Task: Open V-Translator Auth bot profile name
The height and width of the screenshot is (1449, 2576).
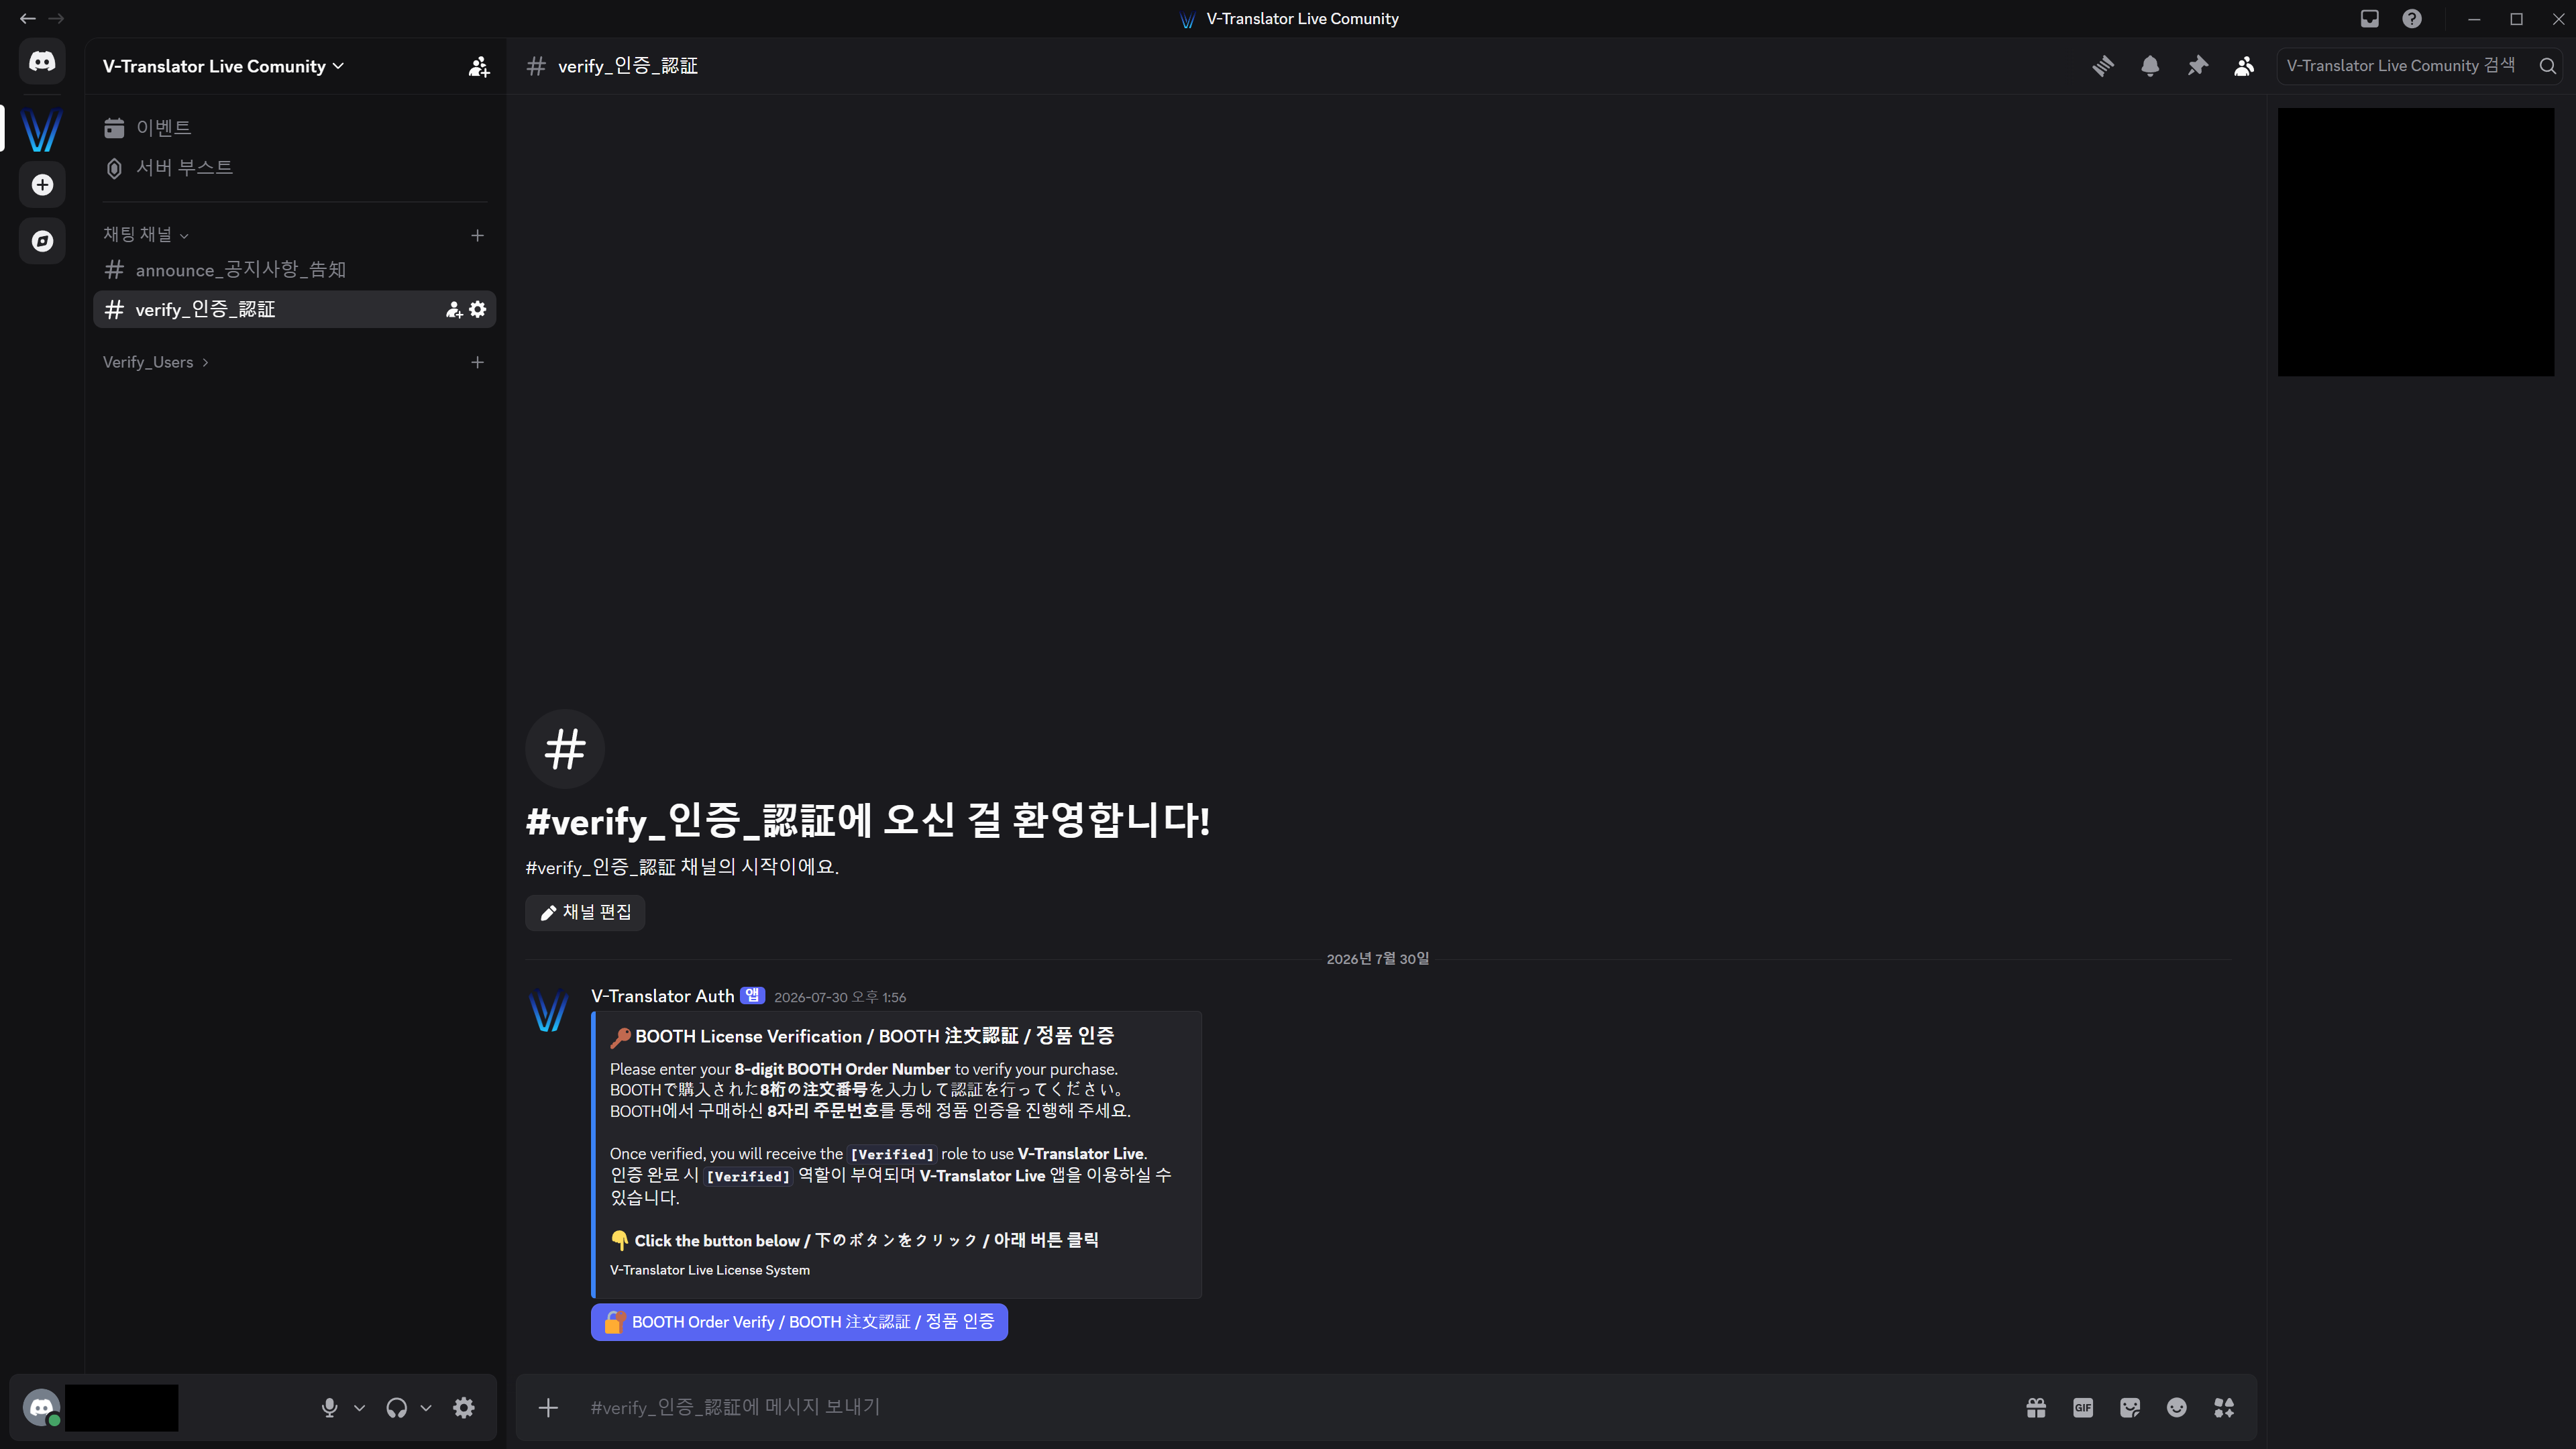Action: coord(662,996)
